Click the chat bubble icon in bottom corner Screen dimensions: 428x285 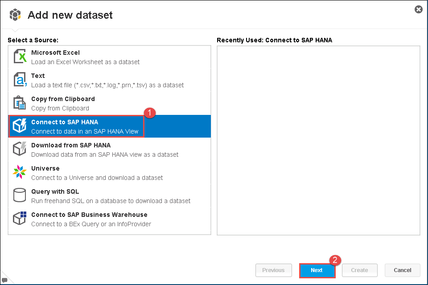tap(5, 280)
